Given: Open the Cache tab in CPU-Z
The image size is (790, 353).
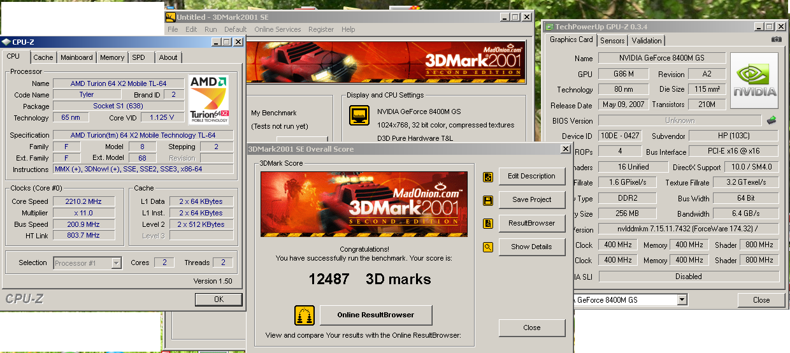Looking at the screenshot, I should click(43, 57).
